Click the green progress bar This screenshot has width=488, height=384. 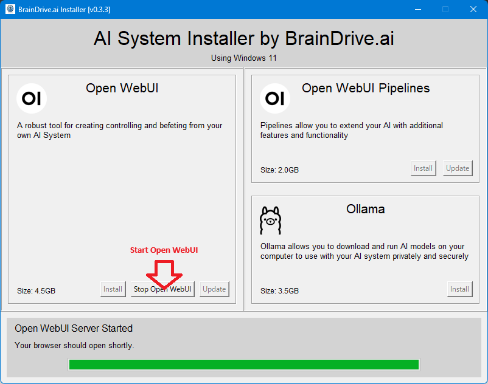[243, 365]
